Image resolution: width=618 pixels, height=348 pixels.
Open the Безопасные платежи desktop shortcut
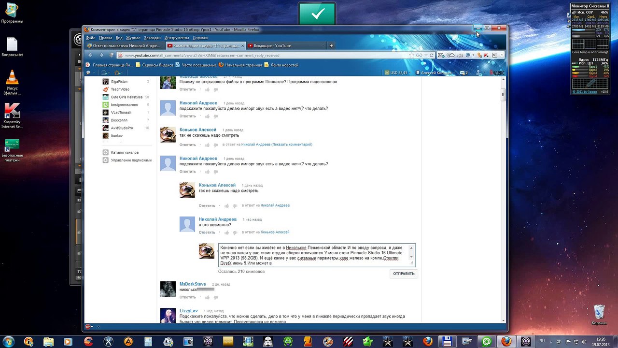point(12,150)
